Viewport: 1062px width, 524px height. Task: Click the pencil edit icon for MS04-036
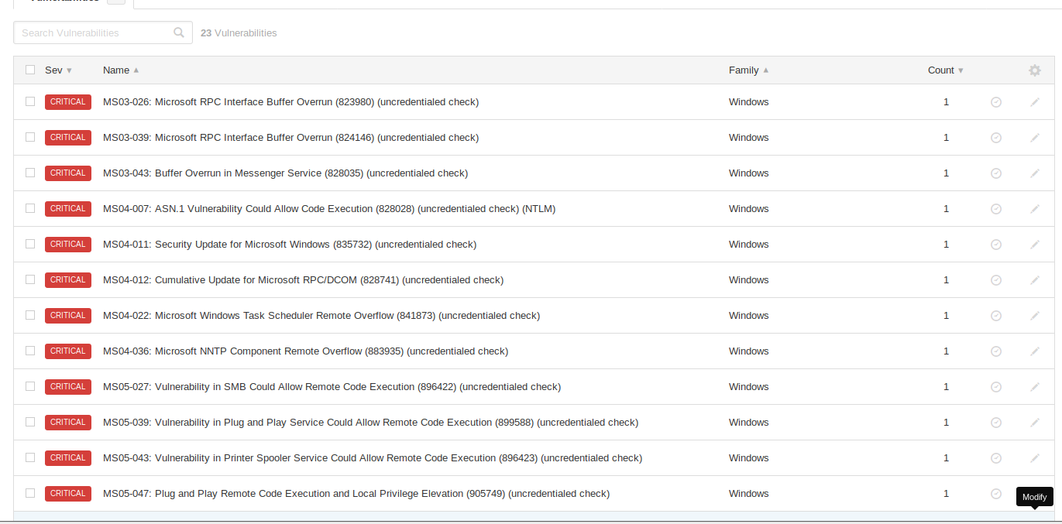1035,351
